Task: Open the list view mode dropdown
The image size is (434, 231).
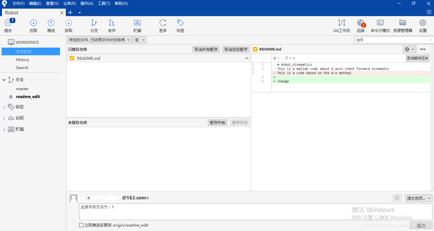Action: 140,40
